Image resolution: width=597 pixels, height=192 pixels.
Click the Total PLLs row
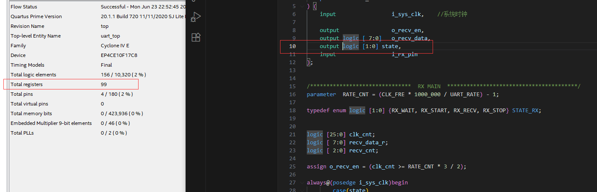97,133
